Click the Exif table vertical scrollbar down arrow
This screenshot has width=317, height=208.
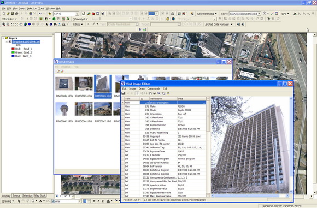pos(208,195)
